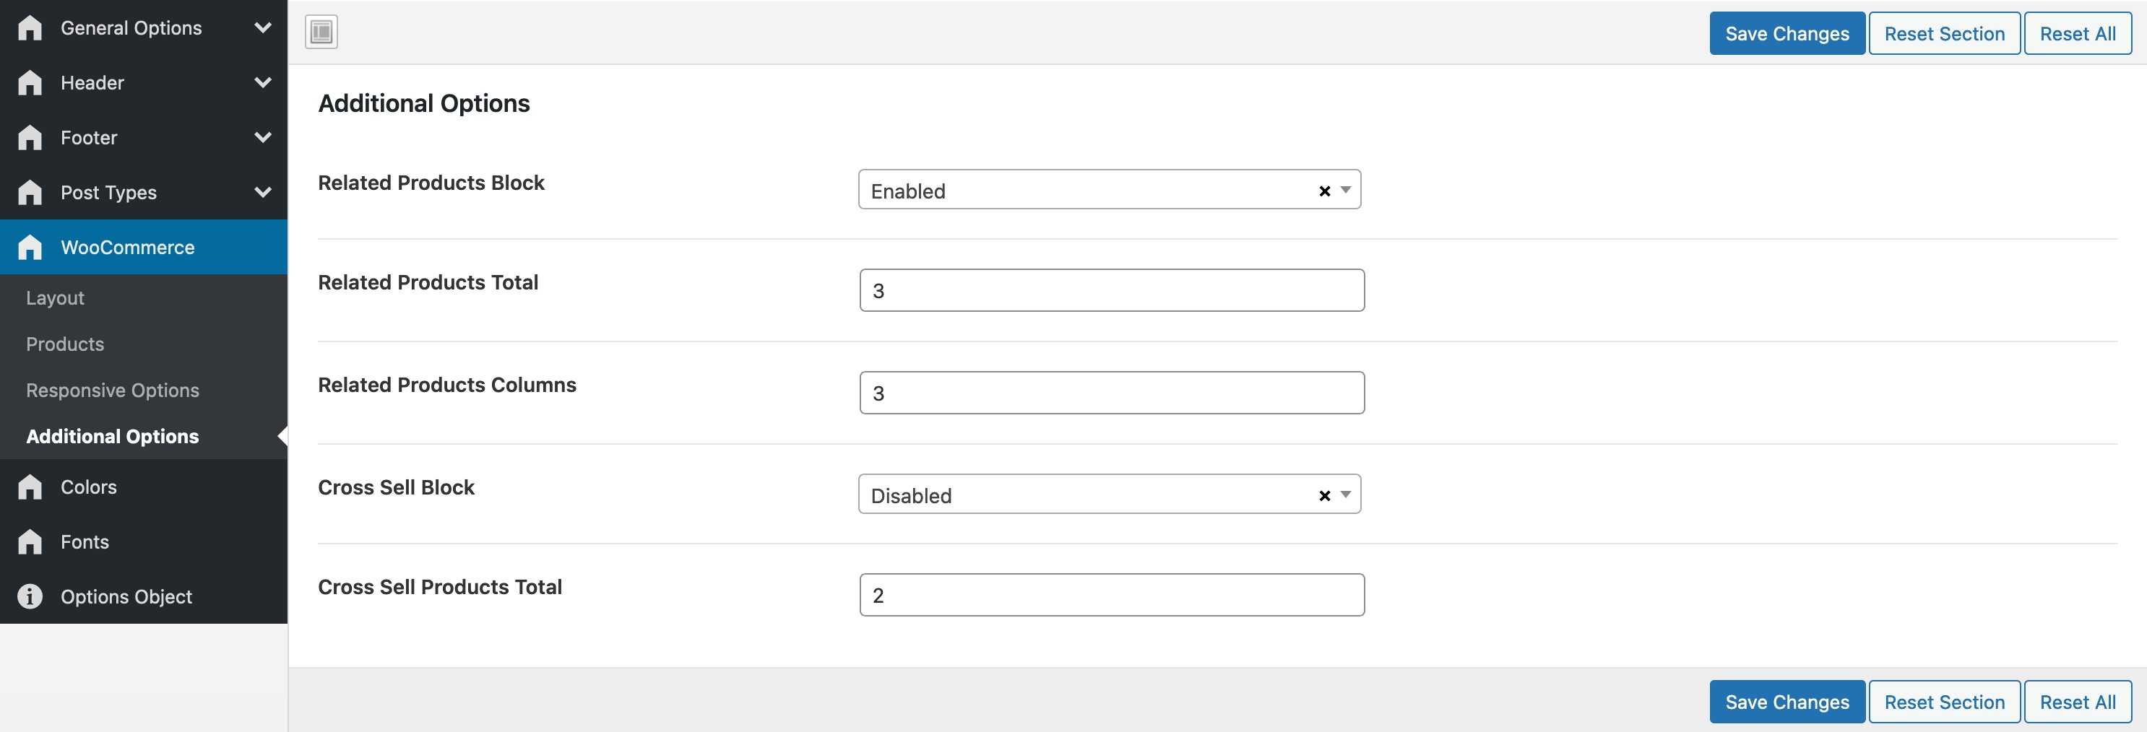Click the Fonts home icon
The image size is (2147, 732).
coord(30,542)
